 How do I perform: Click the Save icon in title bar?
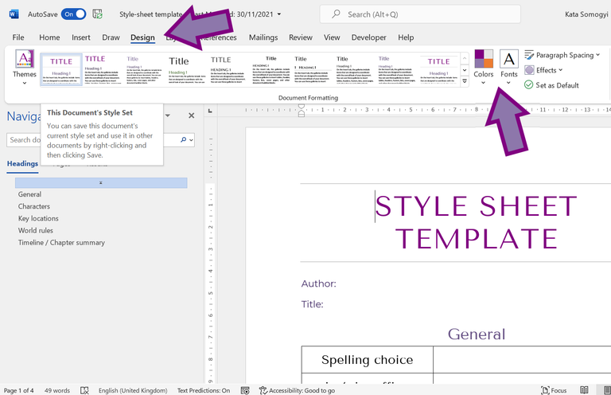point(97,14)
